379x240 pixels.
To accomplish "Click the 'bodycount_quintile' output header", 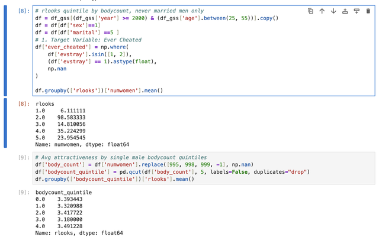I will coord(63,193).
